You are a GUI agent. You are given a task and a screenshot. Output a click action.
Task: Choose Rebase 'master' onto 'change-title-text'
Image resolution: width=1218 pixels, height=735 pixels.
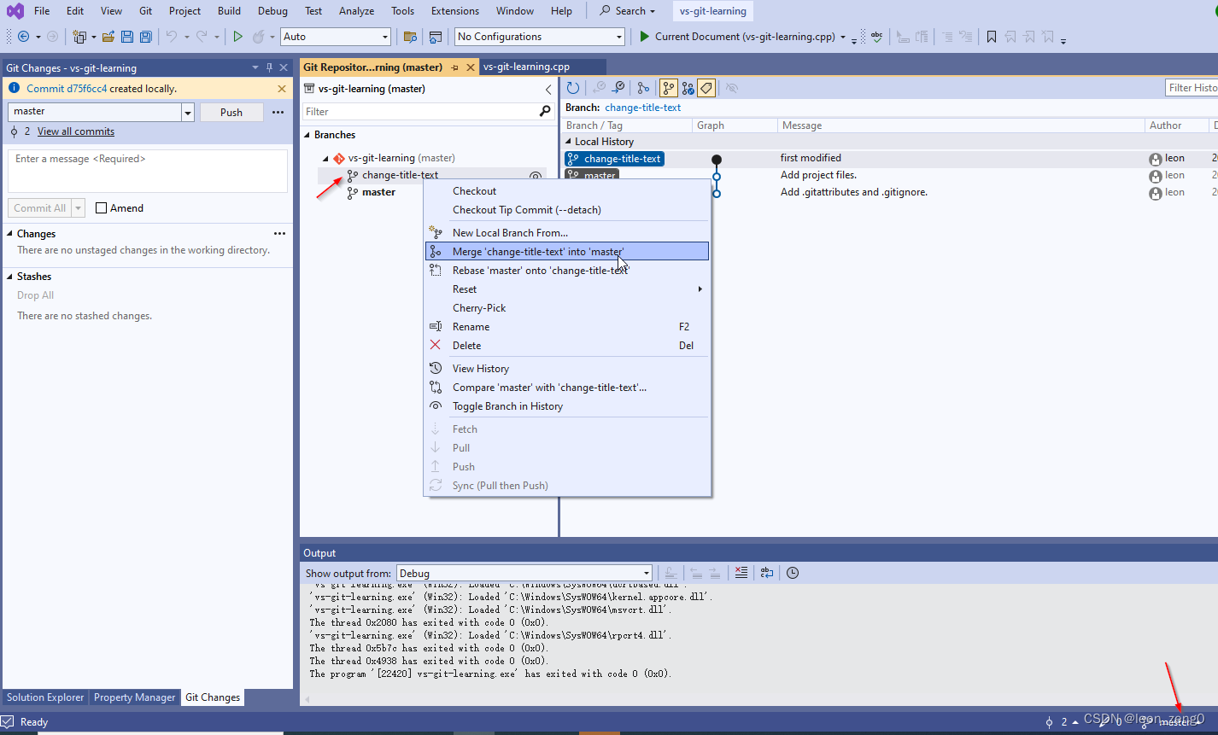tap(567, 271)
